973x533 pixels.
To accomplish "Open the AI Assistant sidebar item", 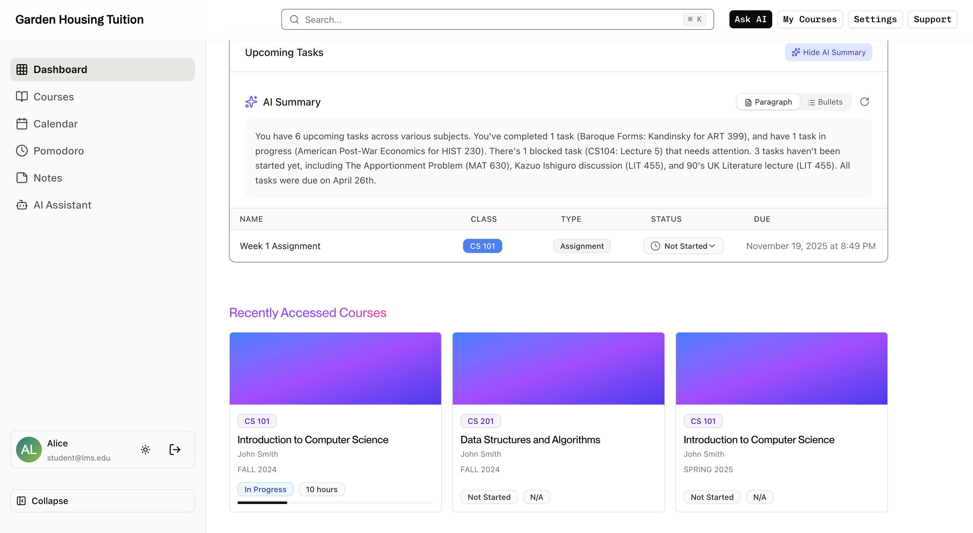I will point(62,205).
